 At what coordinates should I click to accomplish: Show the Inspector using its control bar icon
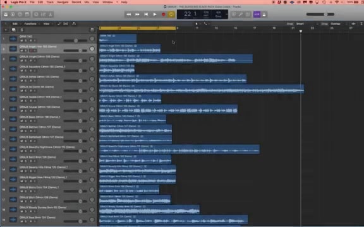pos(13,15)
